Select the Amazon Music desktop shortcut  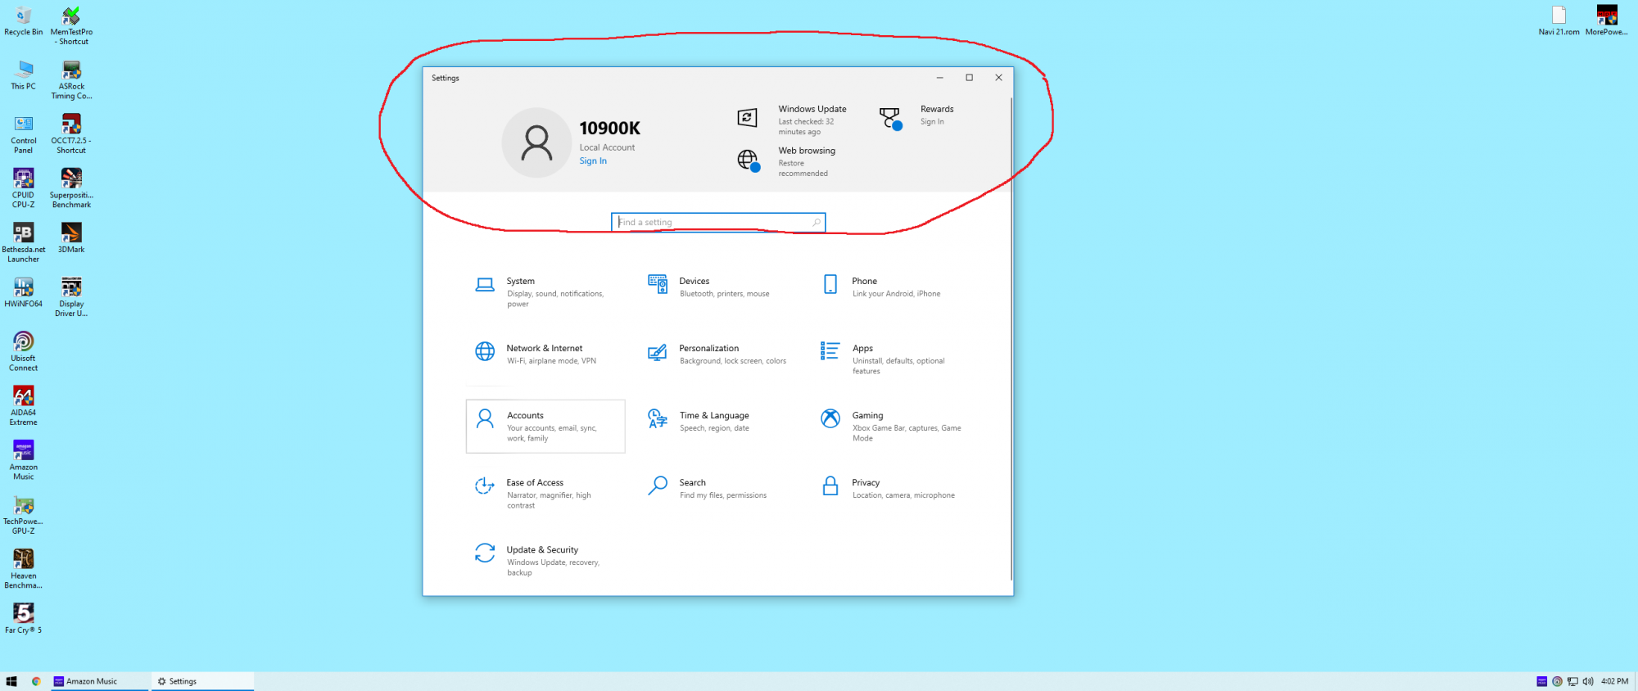pos(23,460)
